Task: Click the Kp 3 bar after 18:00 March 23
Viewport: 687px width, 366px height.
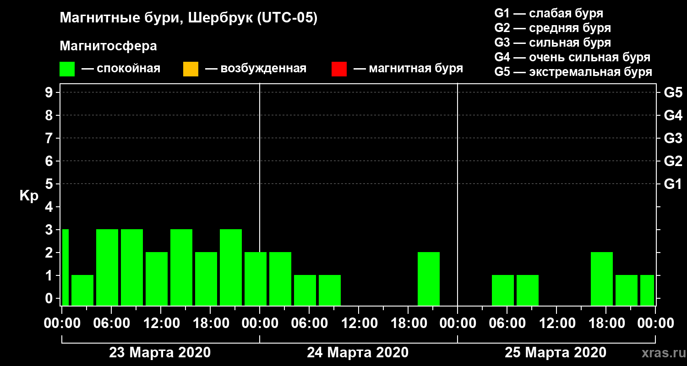Action: click(x=231, y=267)
